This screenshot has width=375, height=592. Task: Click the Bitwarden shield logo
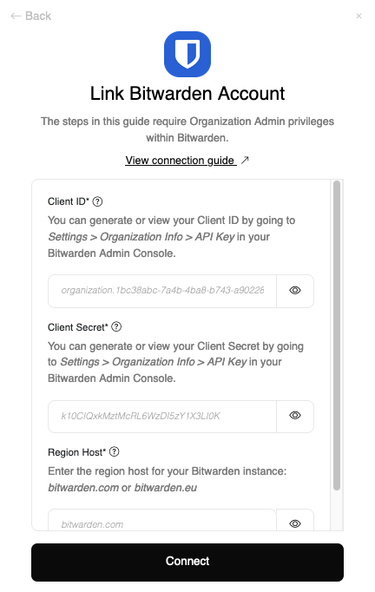click(x=187, y=55)
